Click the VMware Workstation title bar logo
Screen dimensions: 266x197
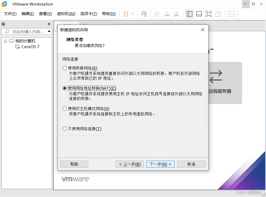(4, 4)
